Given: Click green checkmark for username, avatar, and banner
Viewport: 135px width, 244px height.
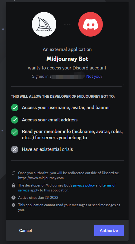Looking at the screenshot, I should click(15, 108).
